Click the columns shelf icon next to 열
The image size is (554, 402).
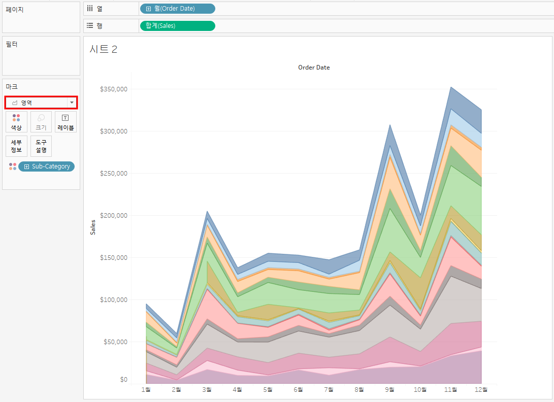click(x=90, y=8)
